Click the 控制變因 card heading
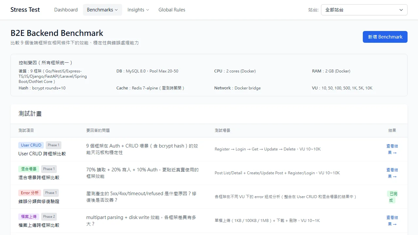The image size is (418, 235). click(46, 63)
